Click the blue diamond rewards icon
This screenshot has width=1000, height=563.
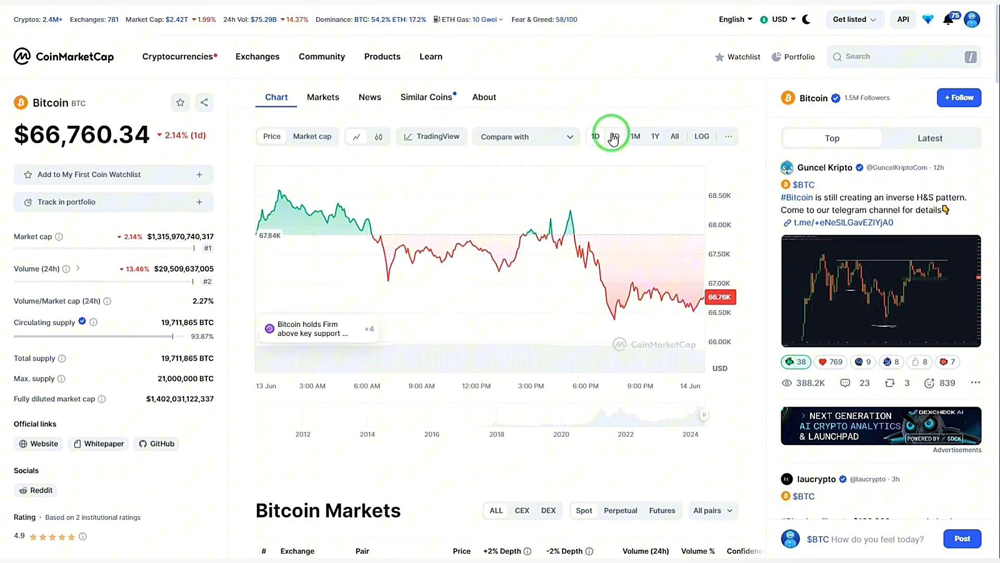[x=928, y=20]
